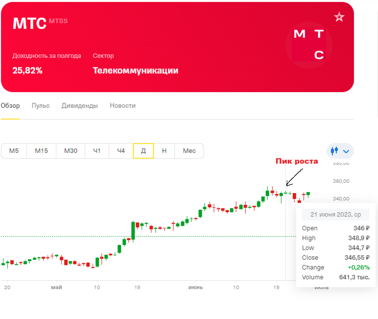Click the 360,00 price axis label
The height and width of the screenshot is (319, 378).
341,181
